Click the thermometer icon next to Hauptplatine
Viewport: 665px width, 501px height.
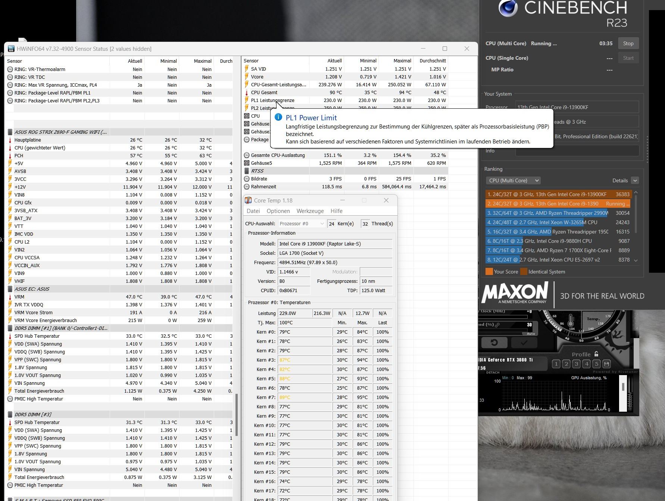(10, 140)
